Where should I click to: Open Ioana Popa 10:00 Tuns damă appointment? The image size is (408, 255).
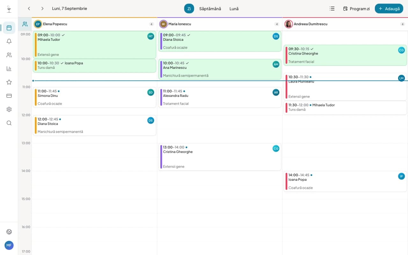(x=94, y=66)
